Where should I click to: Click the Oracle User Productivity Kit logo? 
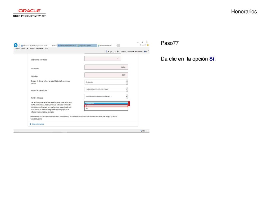coord(30,13)
